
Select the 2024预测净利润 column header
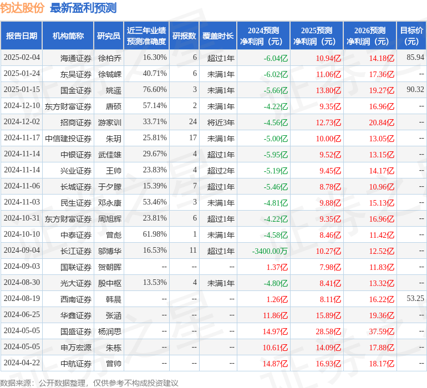pyautogui.click(x=263, y=35)
